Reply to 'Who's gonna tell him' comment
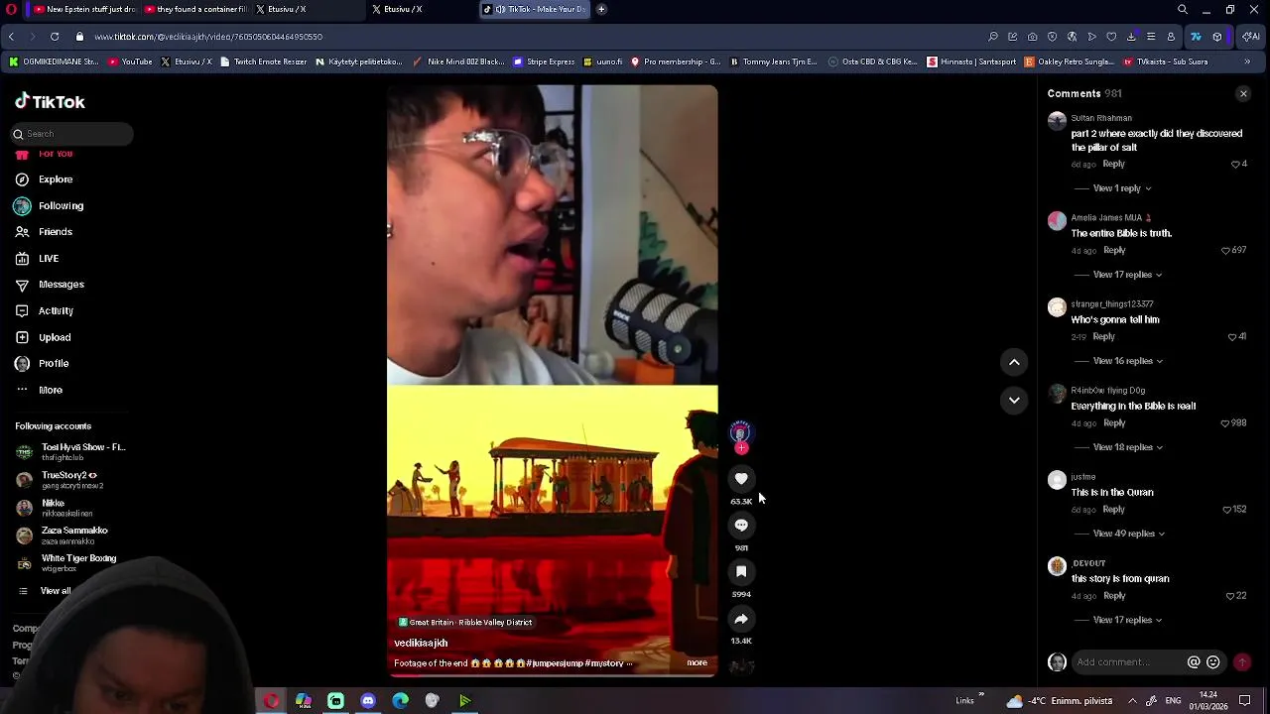This screenshot has width=1270, height=714. pos(1103,337)
